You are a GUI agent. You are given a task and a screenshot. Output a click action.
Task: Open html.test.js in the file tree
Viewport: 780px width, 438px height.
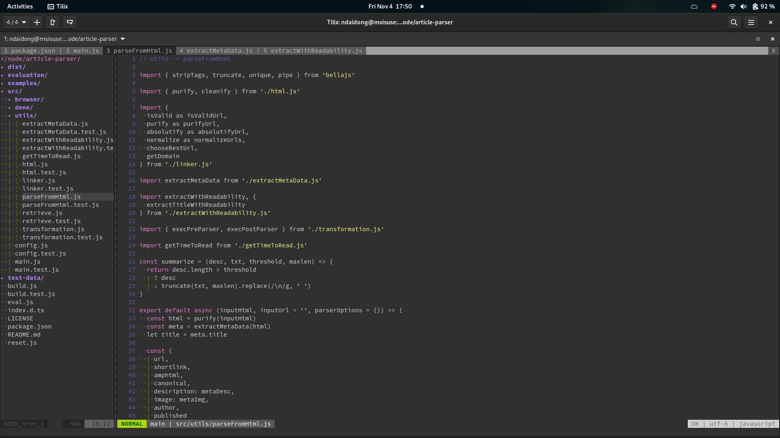pos(44,172)
